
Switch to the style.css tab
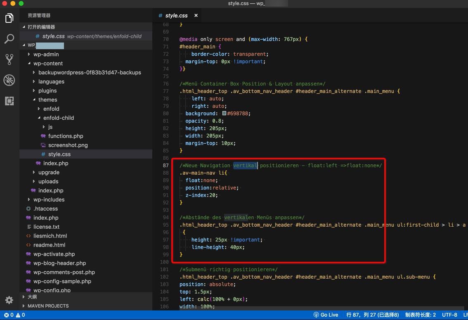[x=176, y=16]
